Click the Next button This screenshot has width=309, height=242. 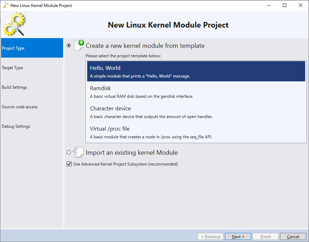pos(238,236)
